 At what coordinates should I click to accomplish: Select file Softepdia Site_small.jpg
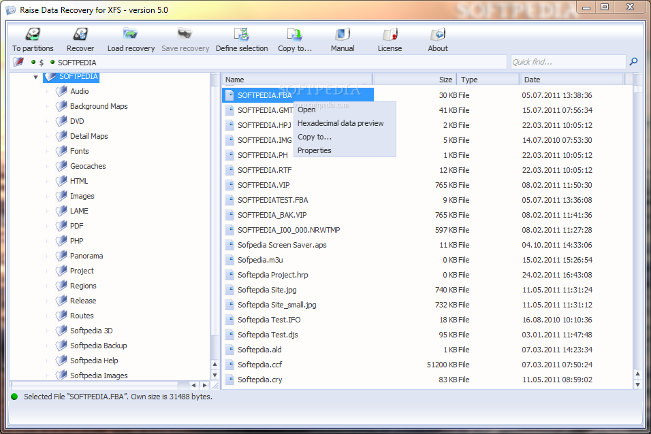(277, 305)
